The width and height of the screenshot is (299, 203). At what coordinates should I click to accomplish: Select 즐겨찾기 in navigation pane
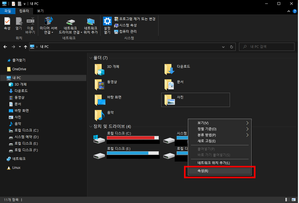click(16, 60)
